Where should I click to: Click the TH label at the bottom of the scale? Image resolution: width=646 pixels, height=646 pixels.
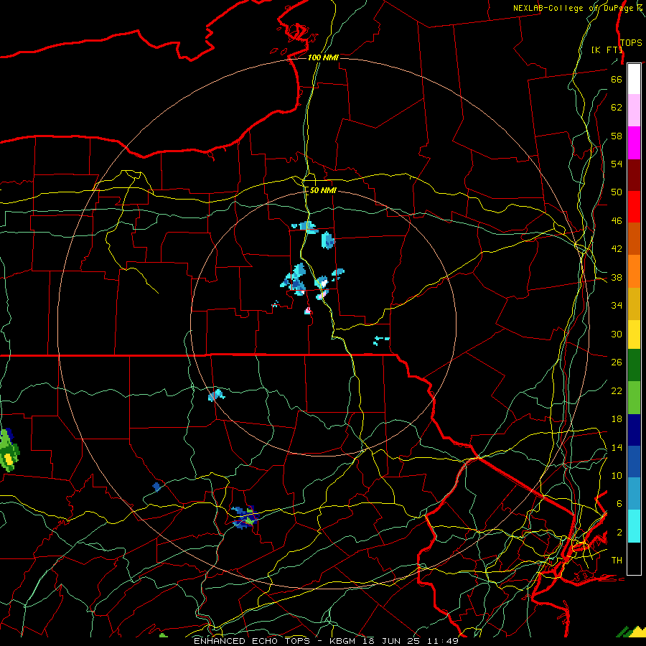coord(617,561)
